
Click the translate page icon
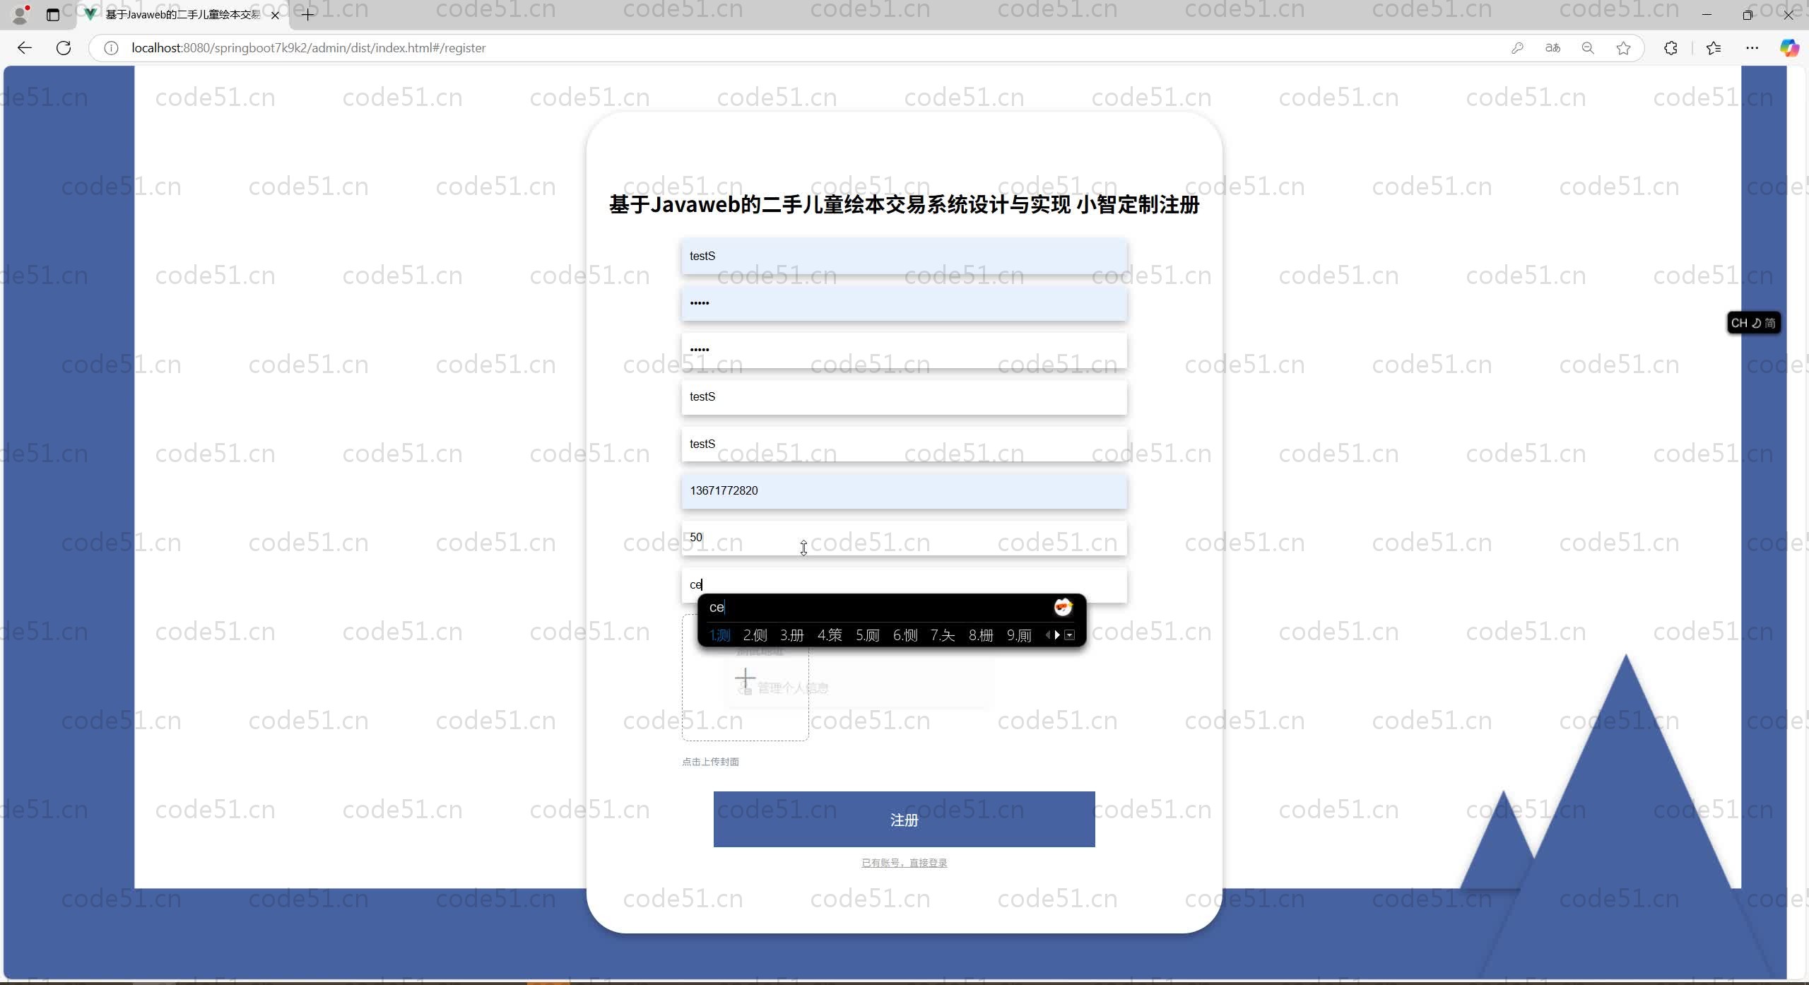1552,48
